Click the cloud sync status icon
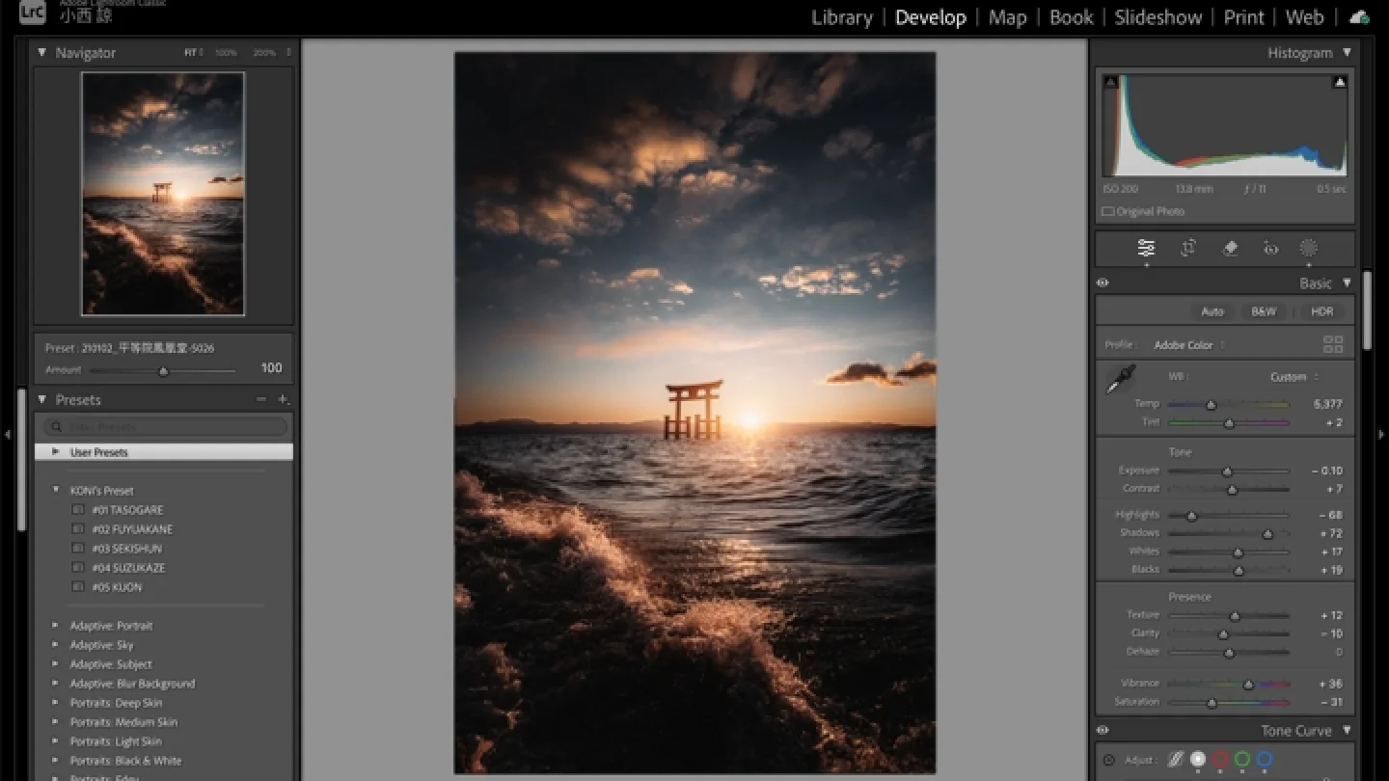Viewport: 1389px width, 781px height. [x=1359, y=17]
